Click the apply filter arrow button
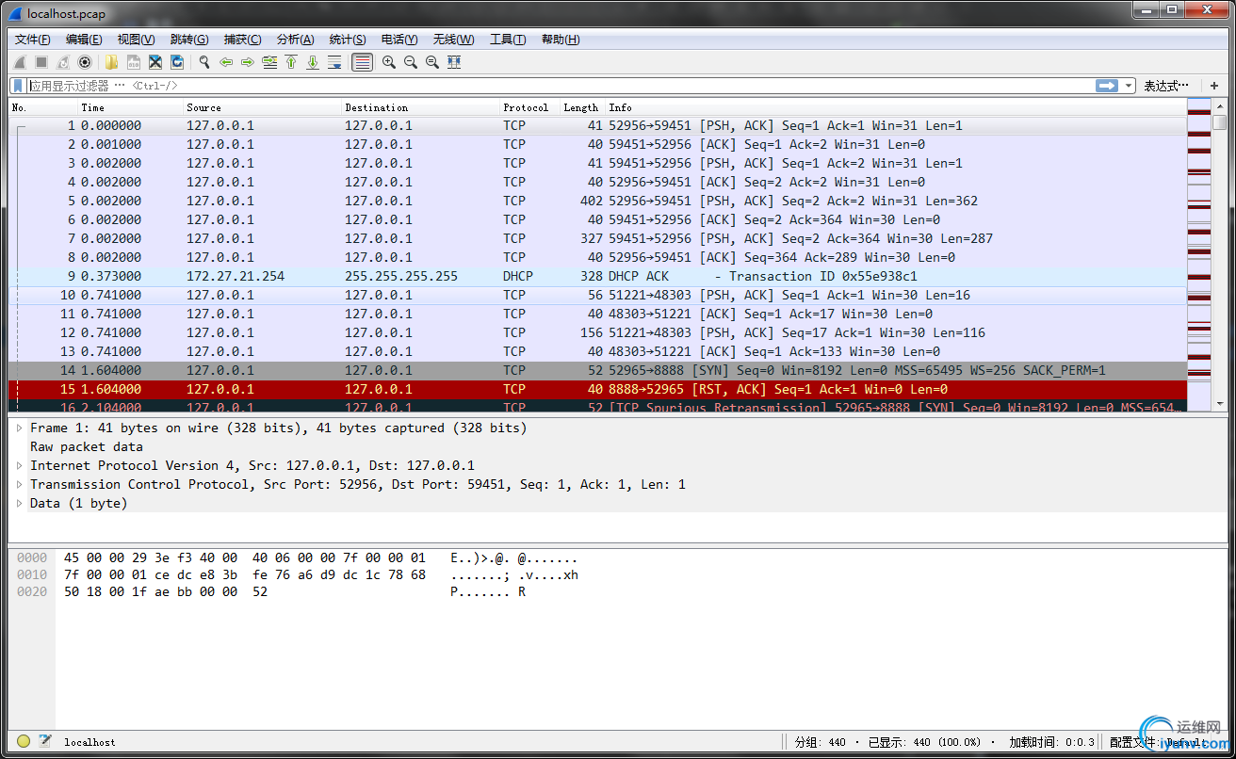This screenshot has width=1236, height=759. click(1107, 86)
